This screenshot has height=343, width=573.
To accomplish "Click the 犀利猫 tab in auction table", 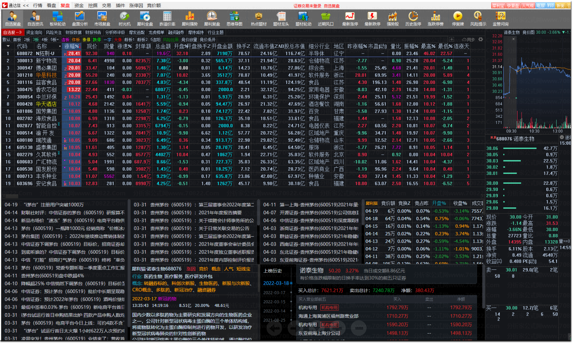I will coord(371,203).
